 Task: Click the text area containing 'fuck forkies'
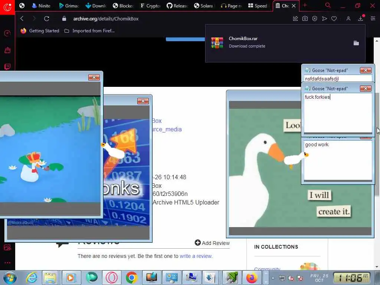click(x=338, y=113)
